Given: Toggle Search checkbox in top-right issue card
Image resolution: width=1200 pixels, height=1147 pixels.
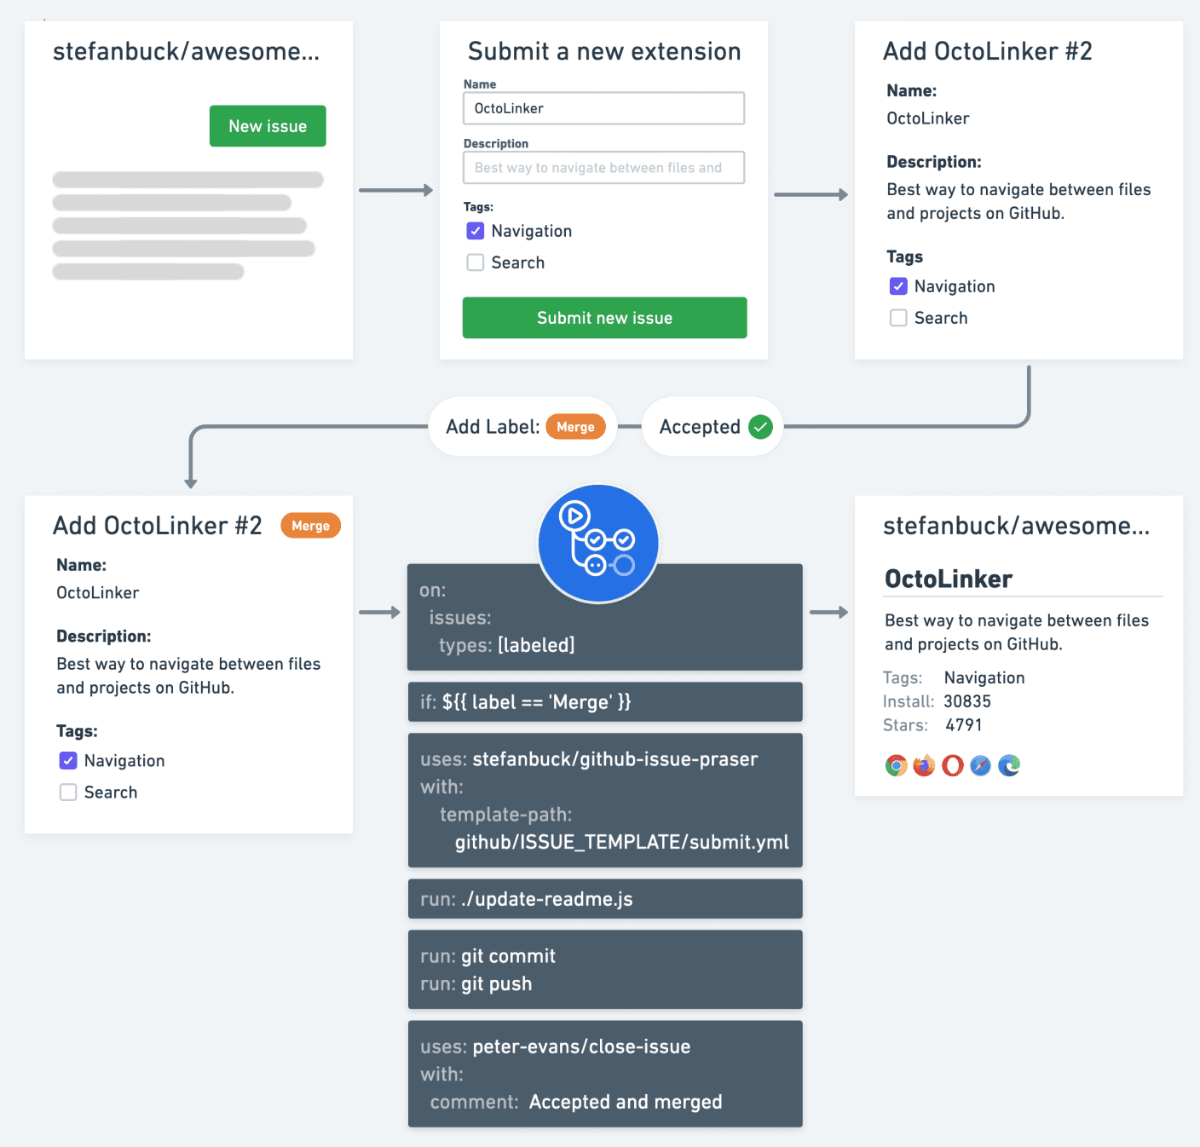Looking at the screenshot, I should (898, 318).
